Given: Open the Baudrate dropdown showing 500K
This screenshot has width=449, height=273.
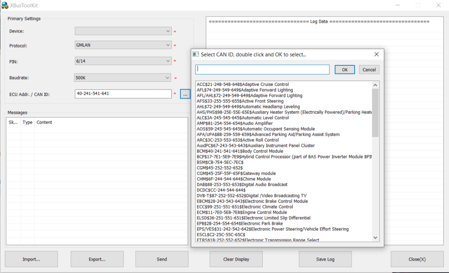Looking at the screenshot, I should [121, 78].
